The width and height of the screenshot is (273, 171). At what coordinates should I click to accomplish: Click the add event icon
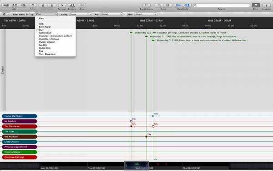[6, 5]
